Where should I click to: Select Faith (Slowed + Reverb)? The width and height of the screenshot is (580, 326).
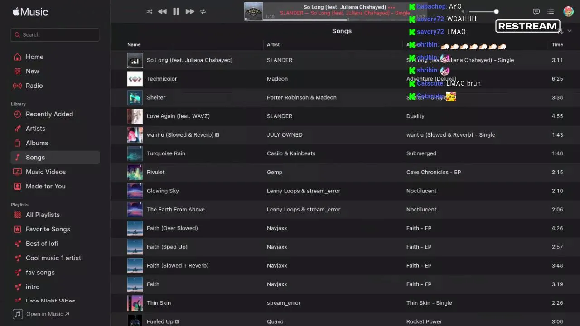click(345, 265)
